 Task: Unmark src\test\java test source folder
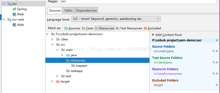pyautogui.click(x=217, y=62)
